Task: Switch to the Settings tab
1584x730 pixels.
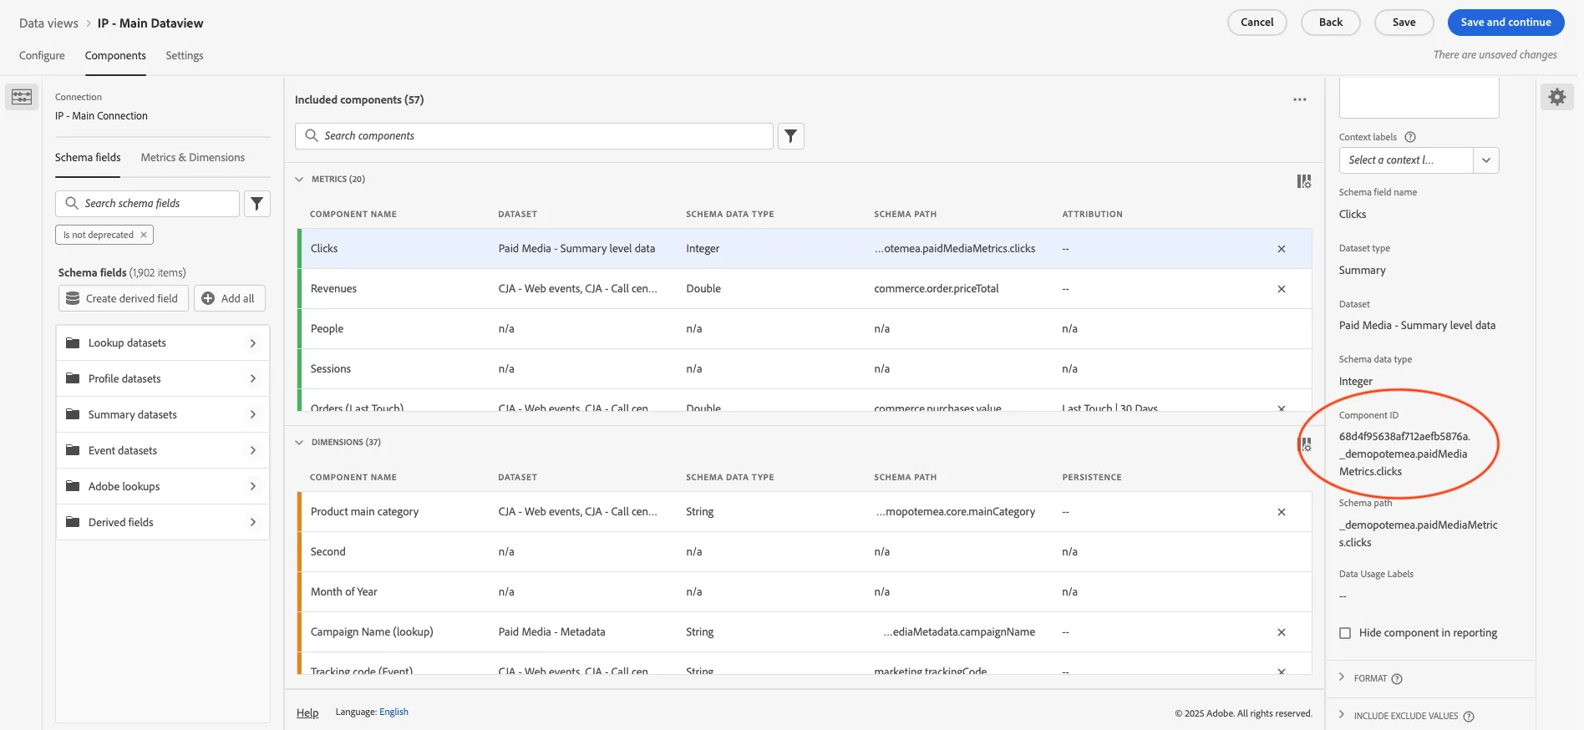Action: [x=185, y=56]
